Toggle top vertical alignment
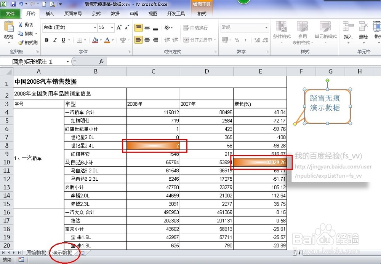 (139, 27)
